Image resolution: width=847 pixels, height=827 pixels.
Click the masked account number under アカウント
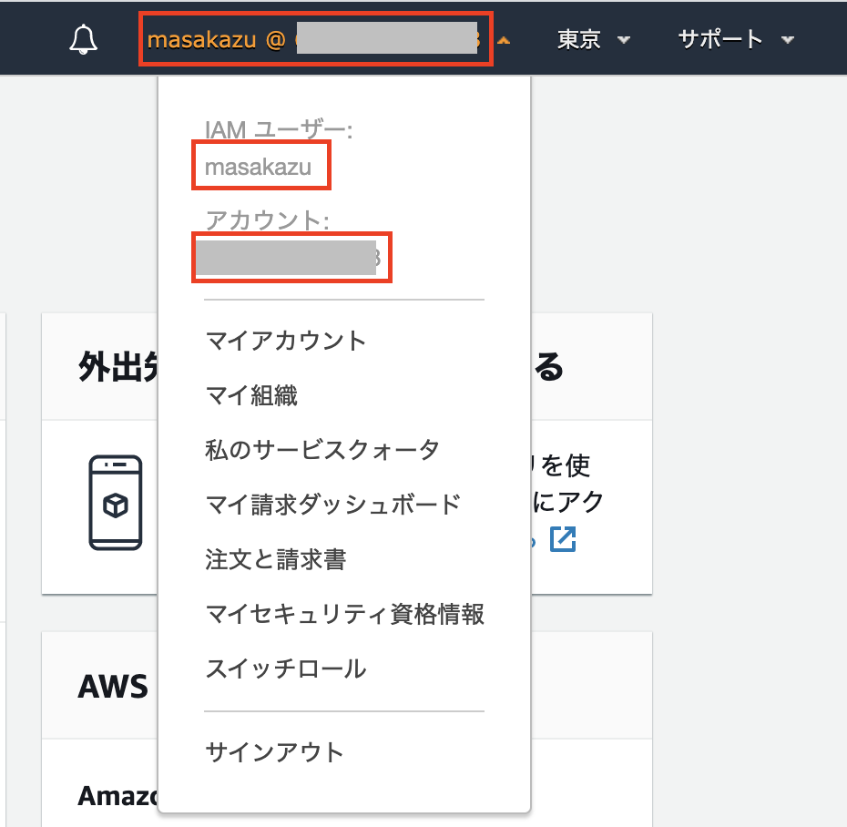290,258
